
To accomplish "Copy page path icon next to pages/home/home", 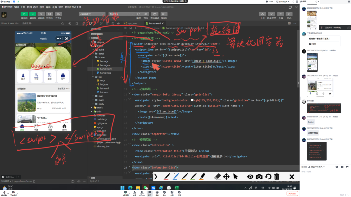I will click(34, 181).
